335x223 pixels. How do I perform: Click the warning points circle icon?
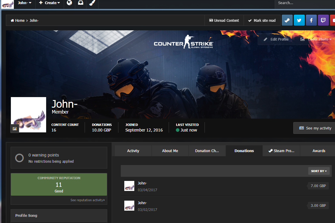click(x=19, y=158)
